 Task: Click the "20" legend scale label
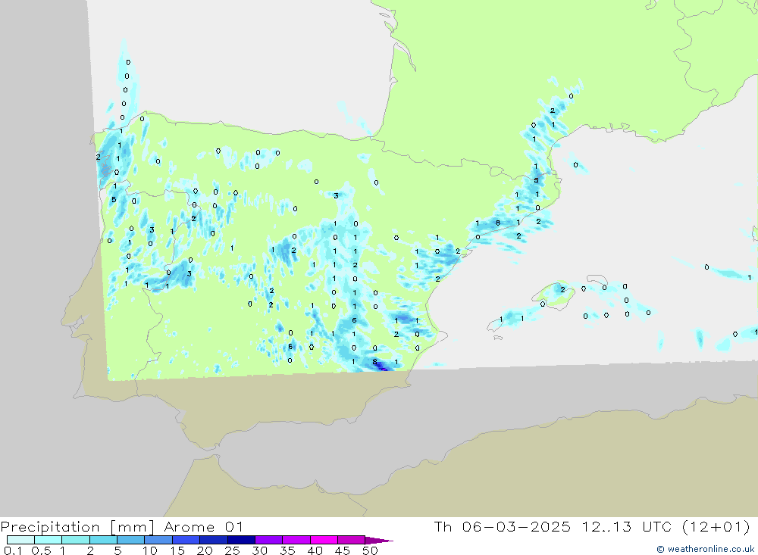(205, 550)
